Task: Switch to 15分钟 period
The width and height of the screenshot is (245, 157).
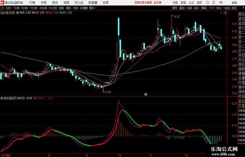Action: [33, 8]
